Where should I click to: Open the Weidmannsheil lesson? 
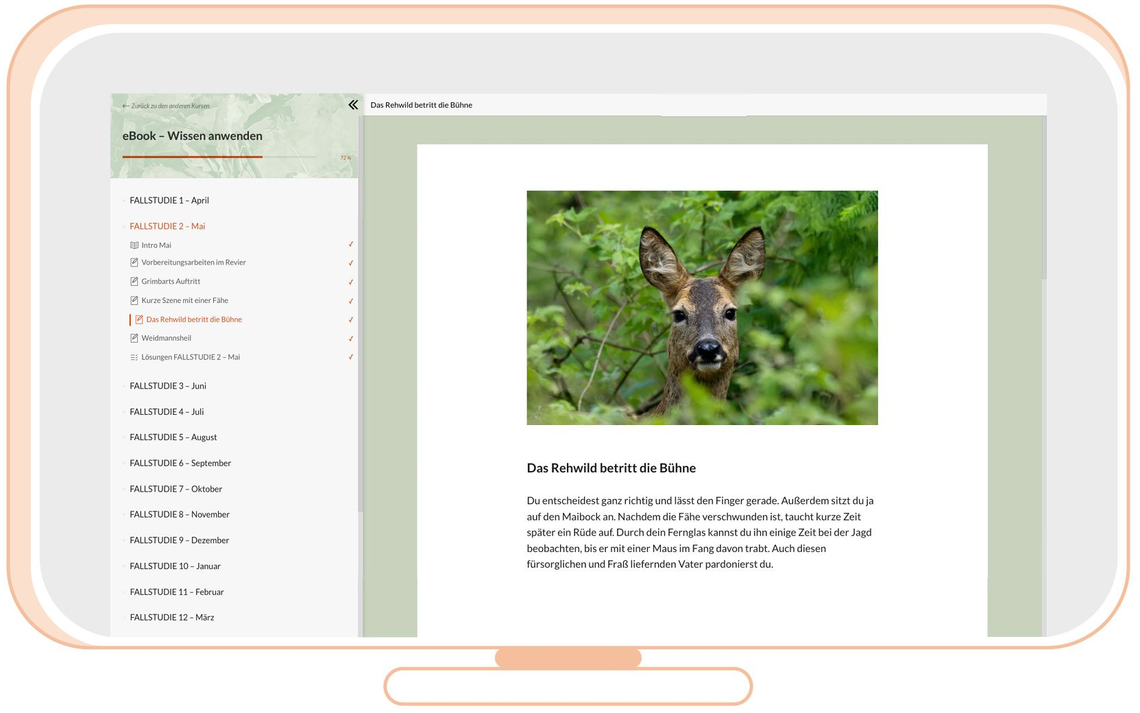tap(166, 338)
